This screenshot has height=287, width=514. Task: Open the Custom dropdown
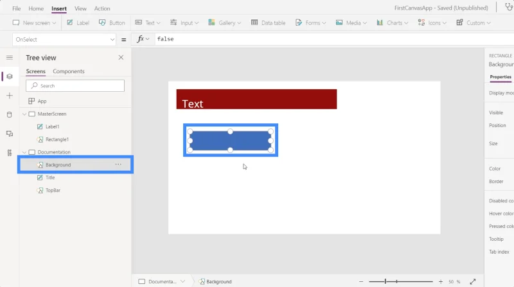[x=474, y=22]
